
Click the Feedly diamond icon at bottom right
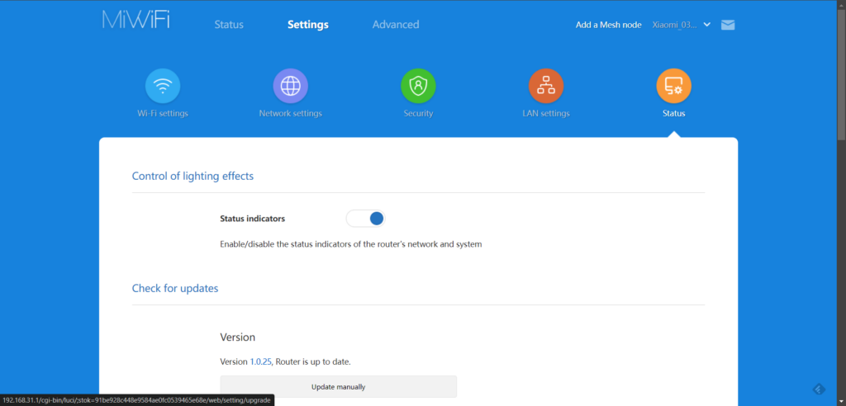819,389
